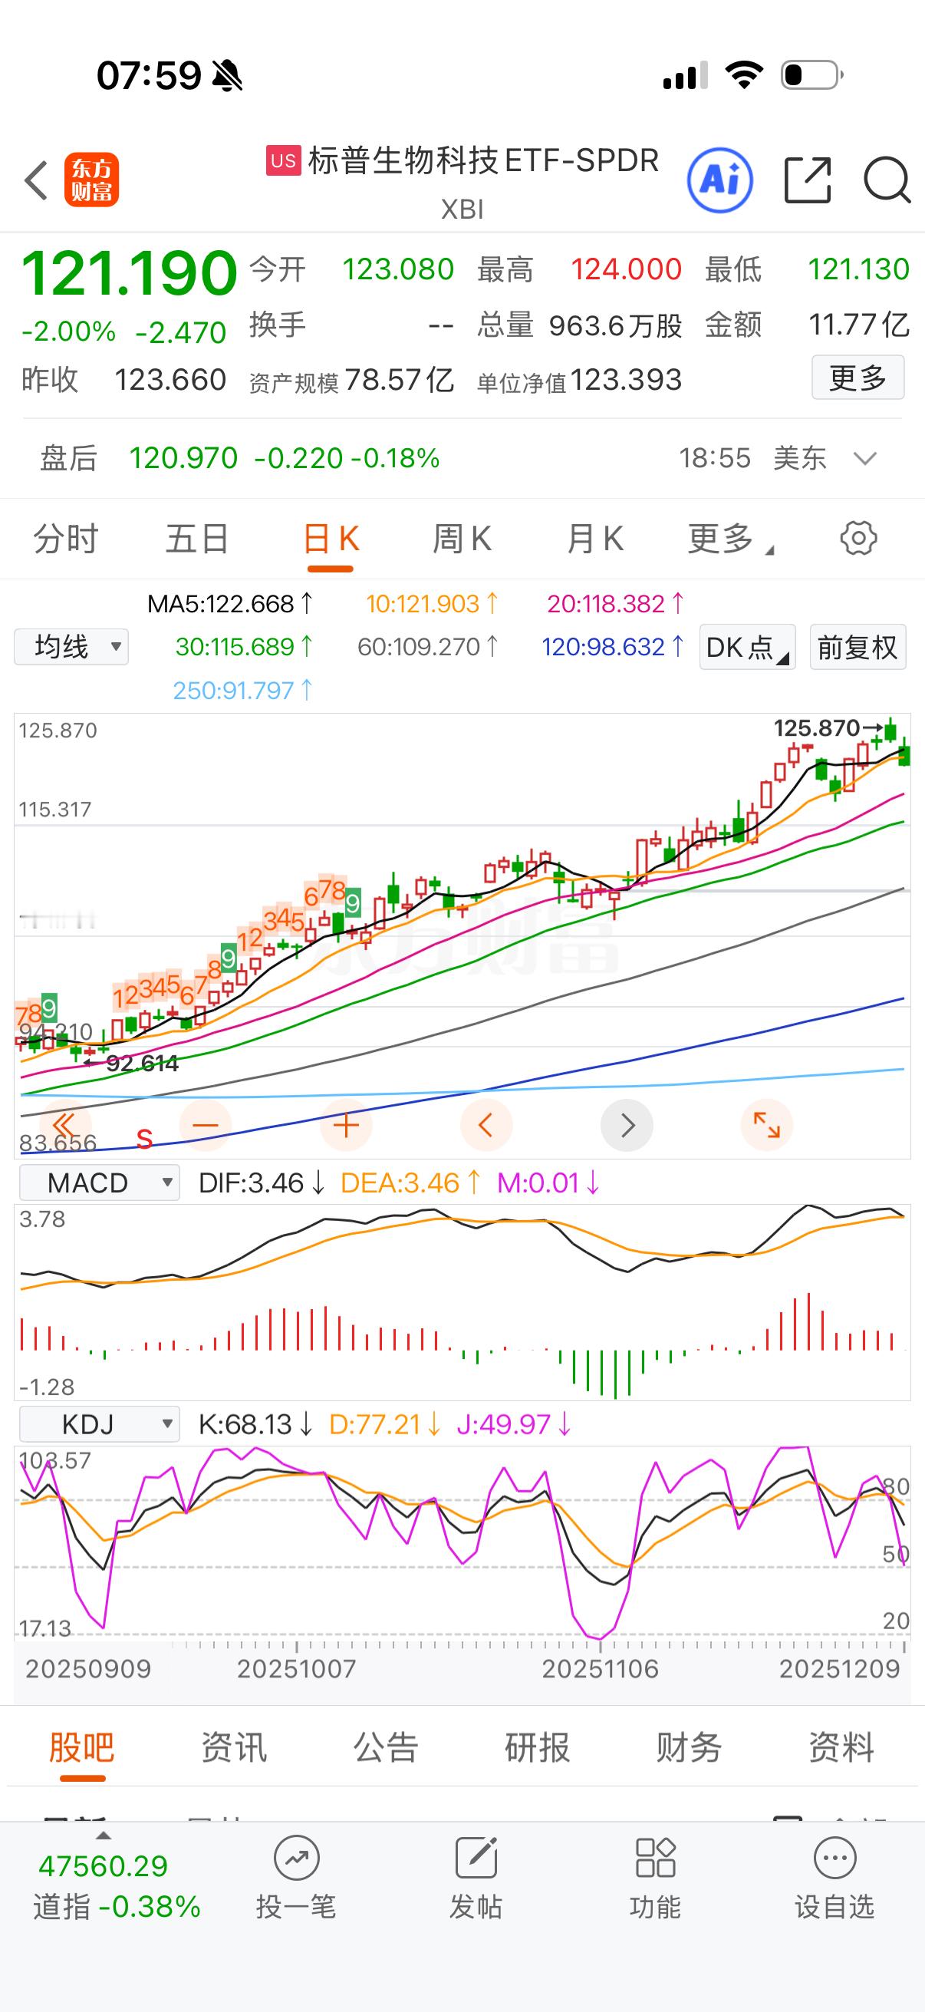Zoom out chart with minus icon
The height and width of the screenshot is (2012, 925).
point(206,1126)
